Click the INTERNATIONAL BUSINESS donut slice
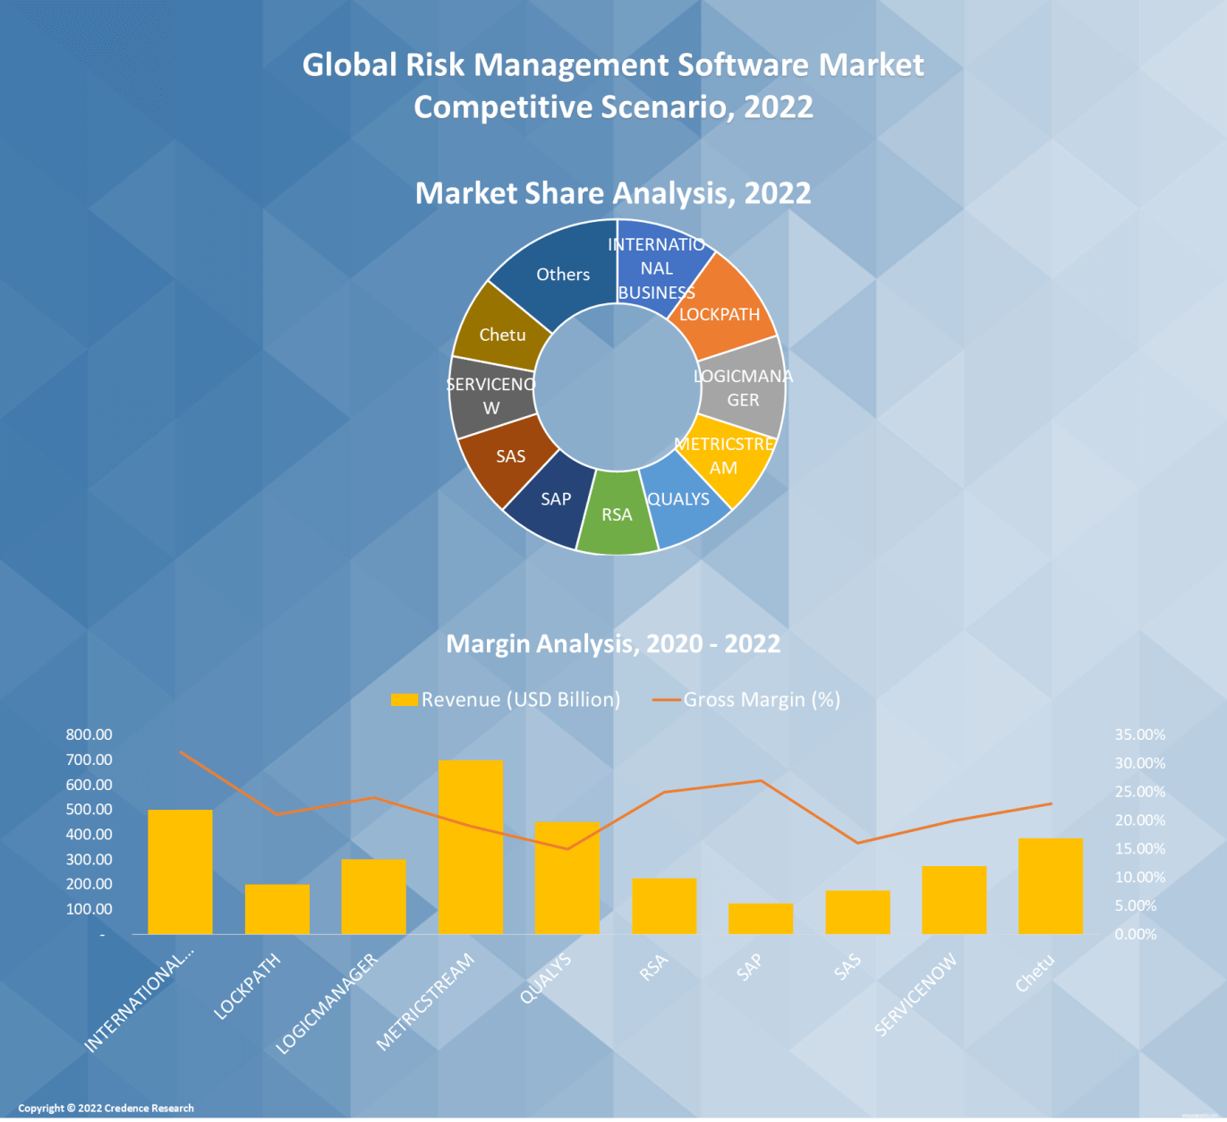This screenshot has width=1227, height=1122. click(658, 268)
